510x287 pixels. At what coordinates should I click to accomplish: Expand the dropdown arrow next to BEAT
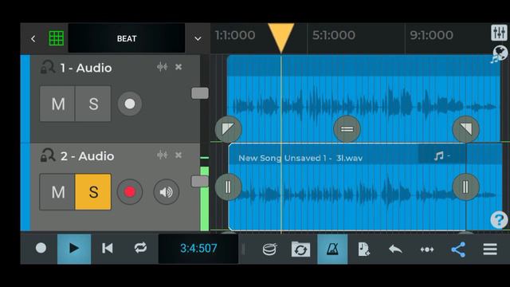tap(198, 39)
